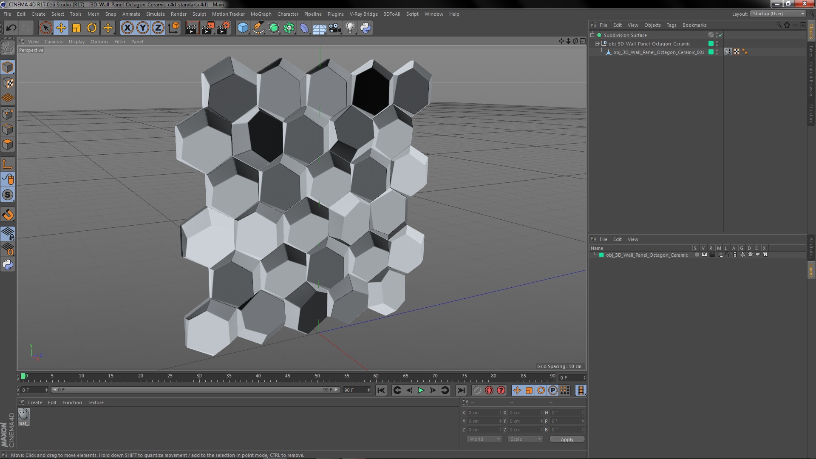Toggle visibility dots of Subdivision Surface object
816x459 pixels.
coord(717,35)
